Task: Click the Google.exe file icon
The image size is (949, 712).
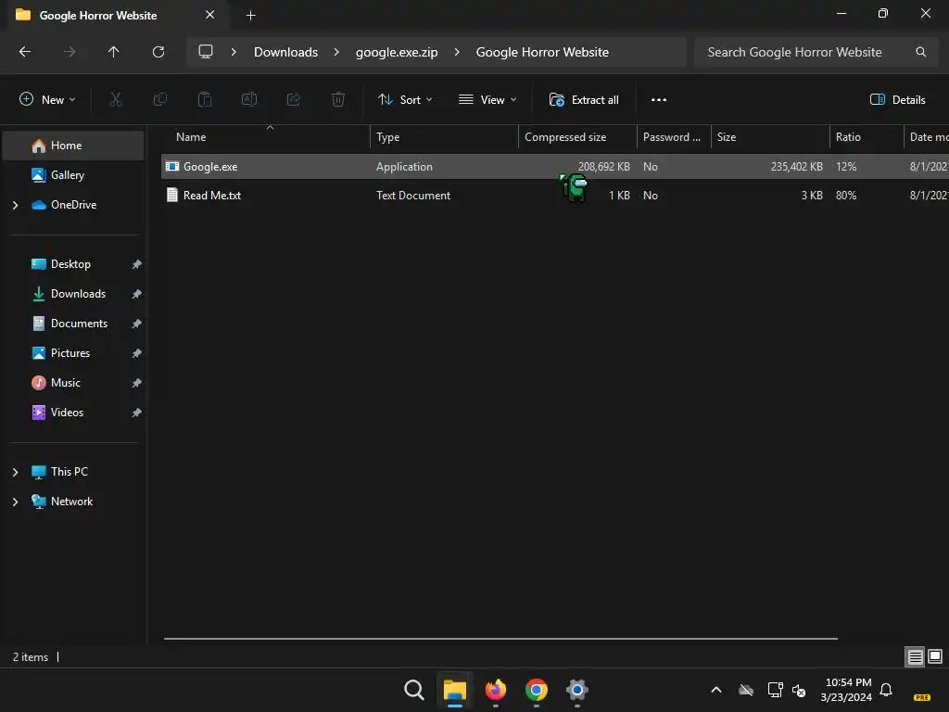Action: [172, 167]
